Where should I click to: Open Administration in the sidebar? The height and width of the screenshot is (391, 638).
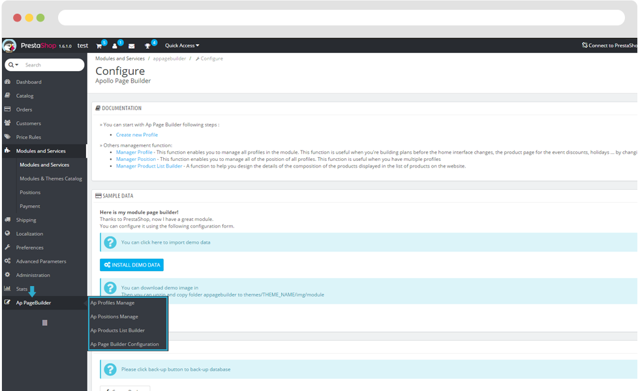(x=33, y=275)
